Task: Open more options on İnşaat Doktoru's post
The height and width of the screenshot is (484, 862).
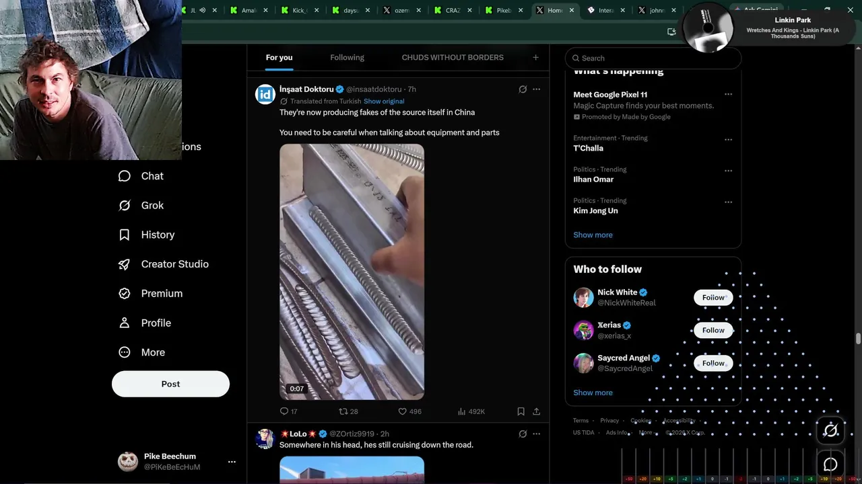Action: click(x=536, y=89)
